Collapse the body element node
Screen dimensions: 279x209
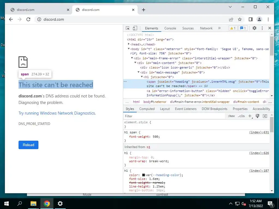point(129,49)
